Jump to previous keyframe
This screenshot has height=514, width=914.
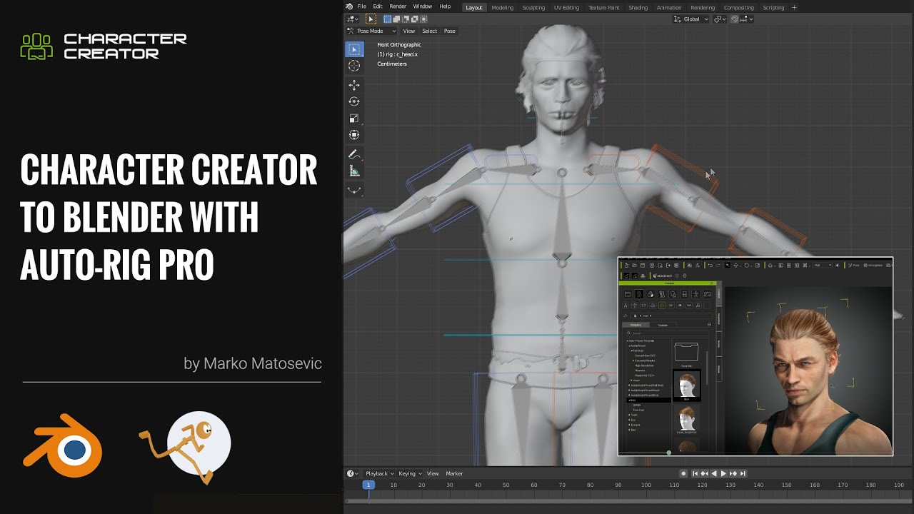(705, 473)
